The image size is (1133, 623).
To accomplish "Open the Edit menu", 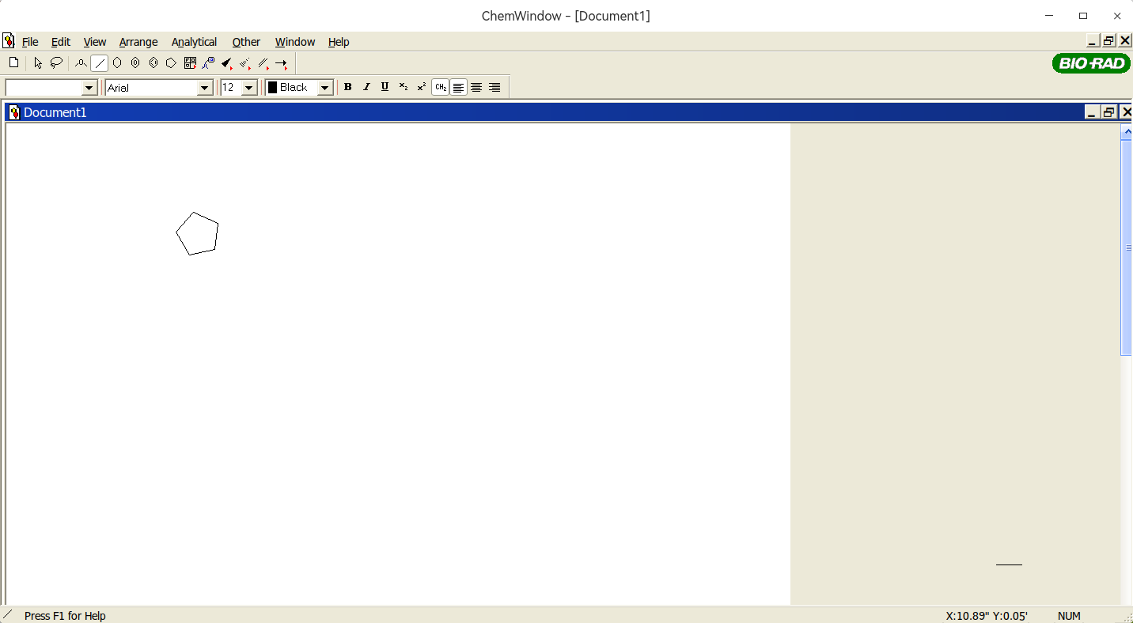I will (61, 42).
